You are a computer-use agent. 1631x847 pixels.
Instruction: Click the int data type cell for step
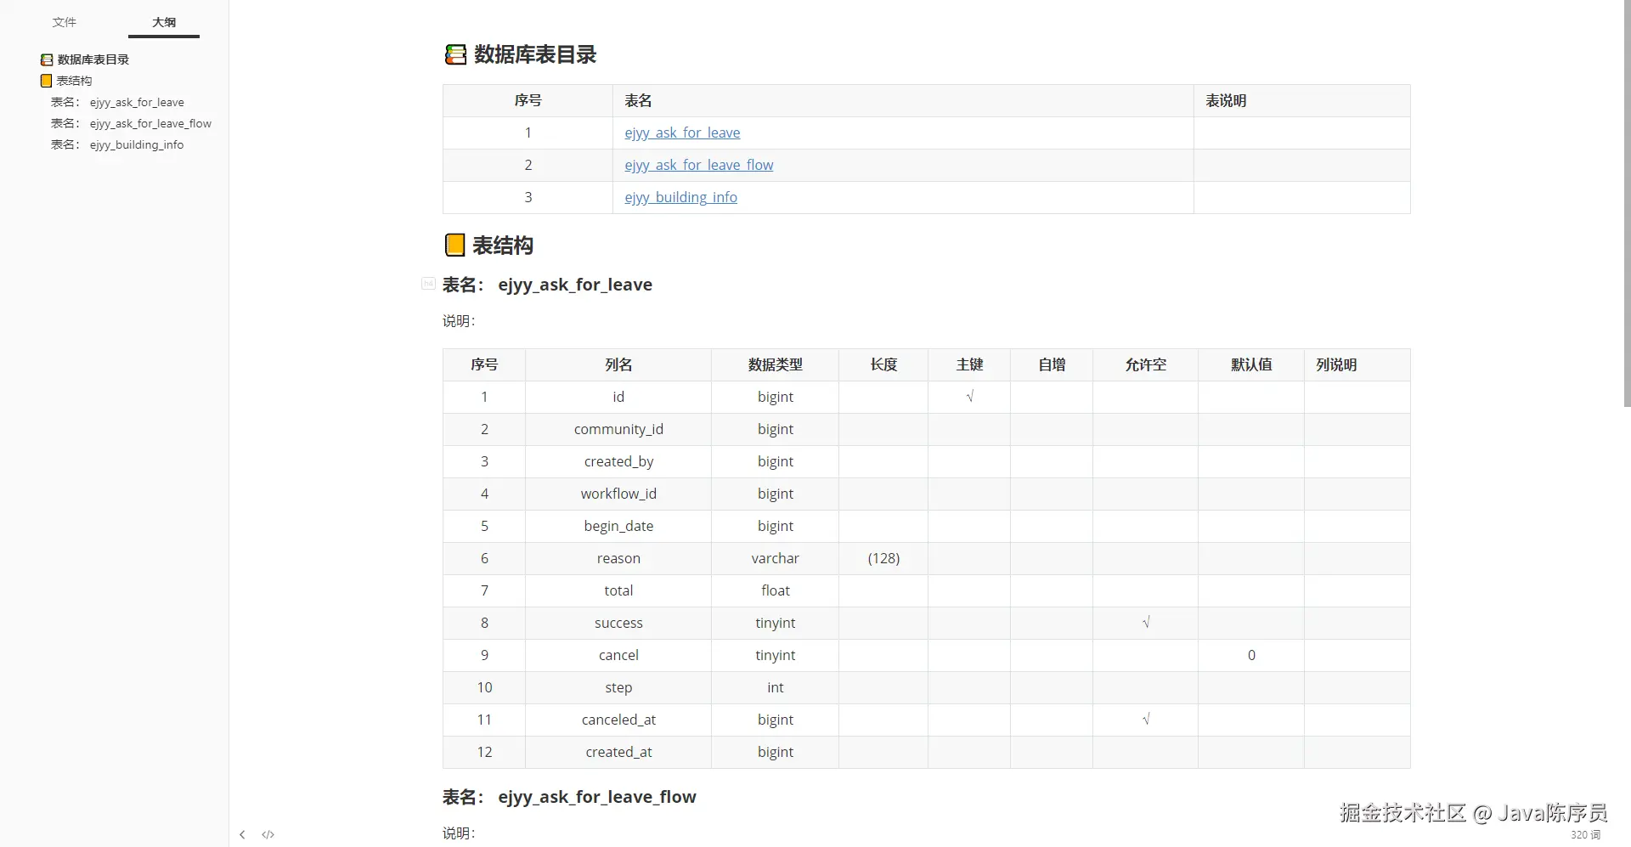pos(775,688)
